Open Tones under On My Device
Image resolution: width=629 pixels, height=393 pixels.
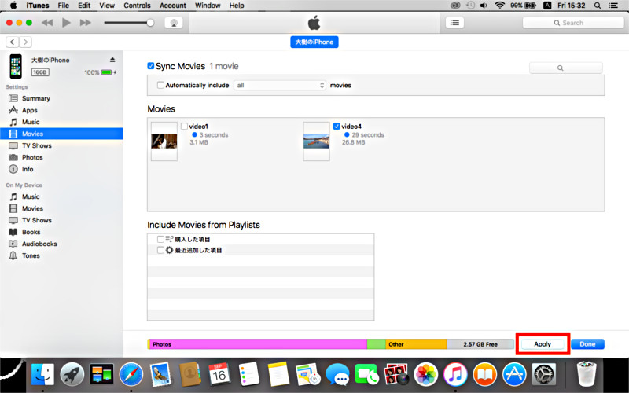[x=31, y=255]
